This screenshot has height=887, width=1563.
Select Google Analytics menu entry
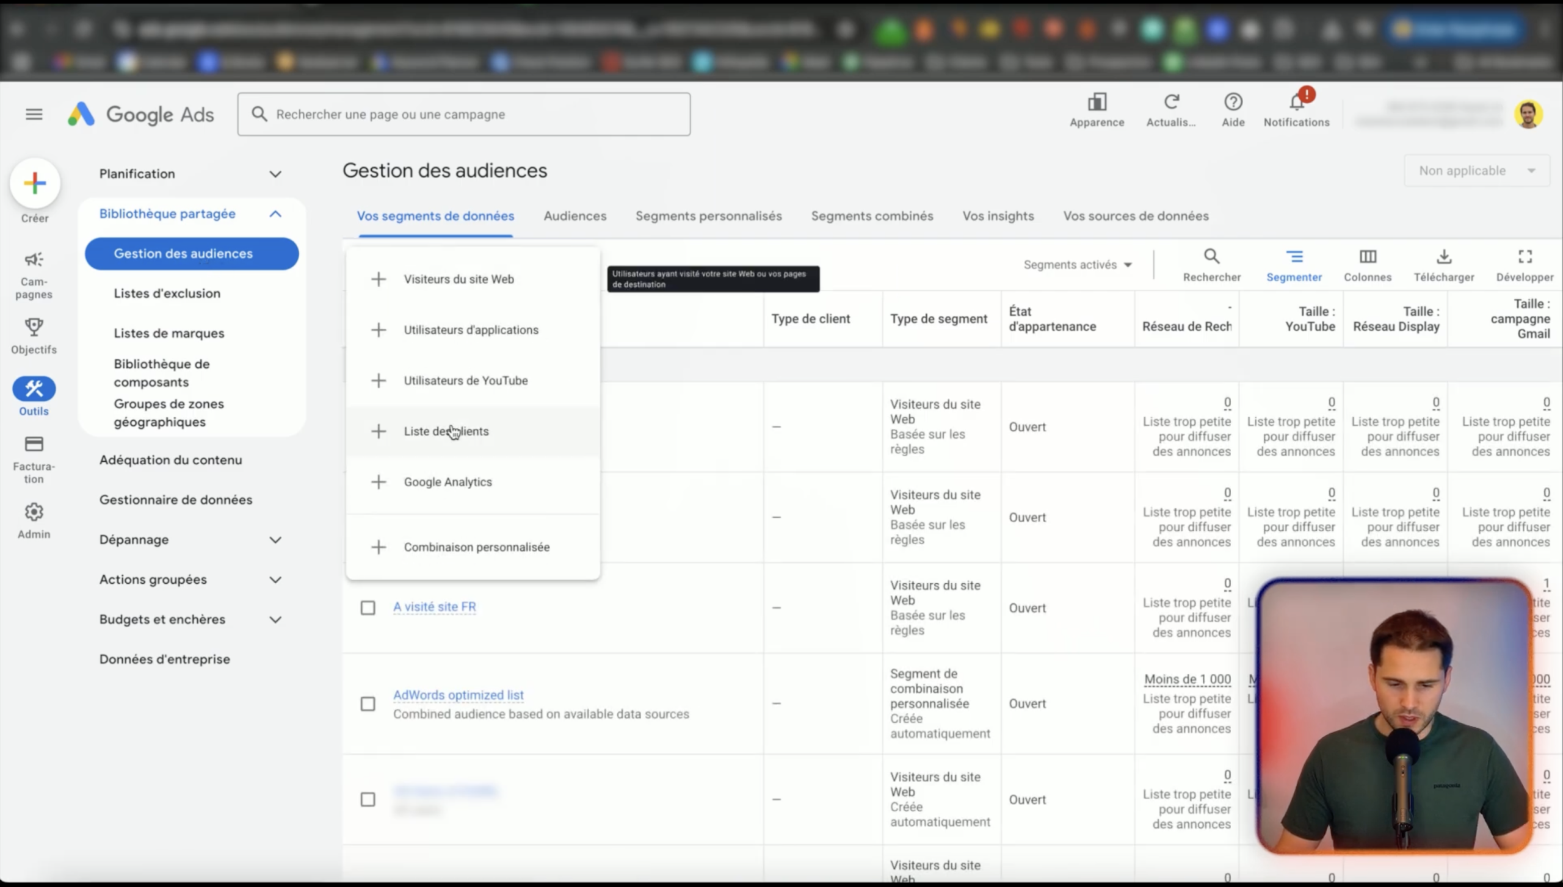[473, 482]
